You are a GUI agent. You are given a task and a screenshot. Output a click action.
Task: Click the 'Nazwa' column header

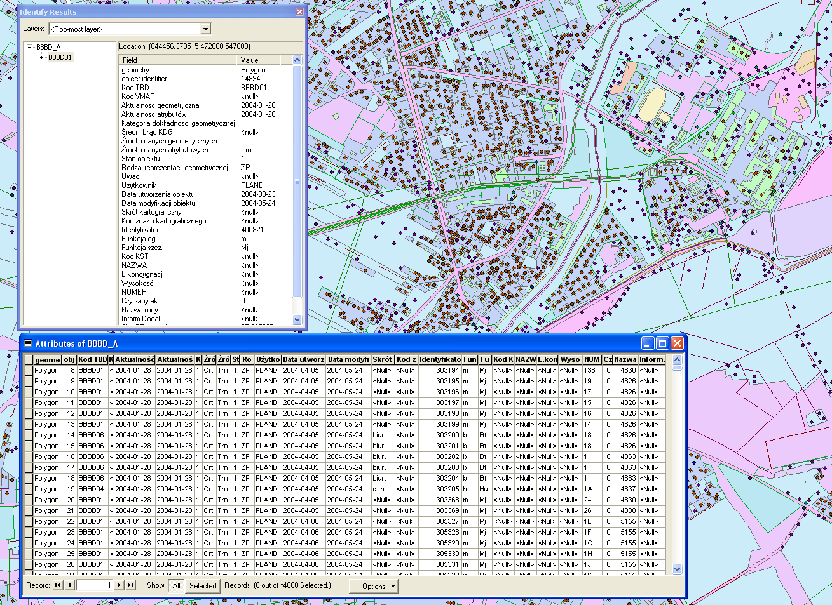point(625,359)
